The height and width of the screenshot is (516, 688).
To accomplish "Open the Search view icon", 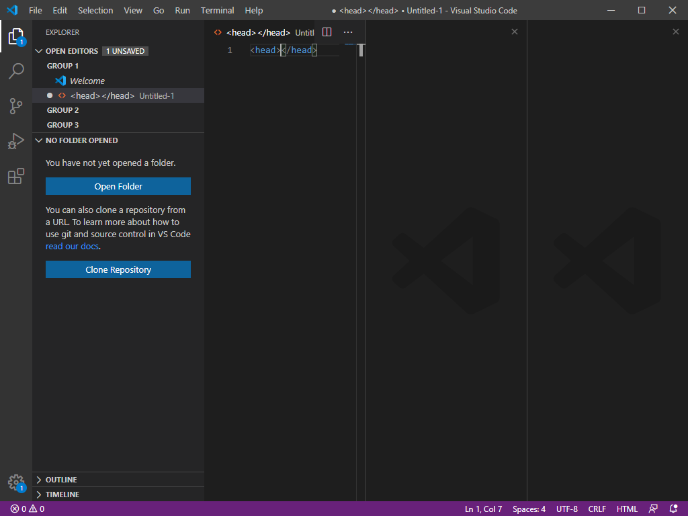I will click(16, 71).
